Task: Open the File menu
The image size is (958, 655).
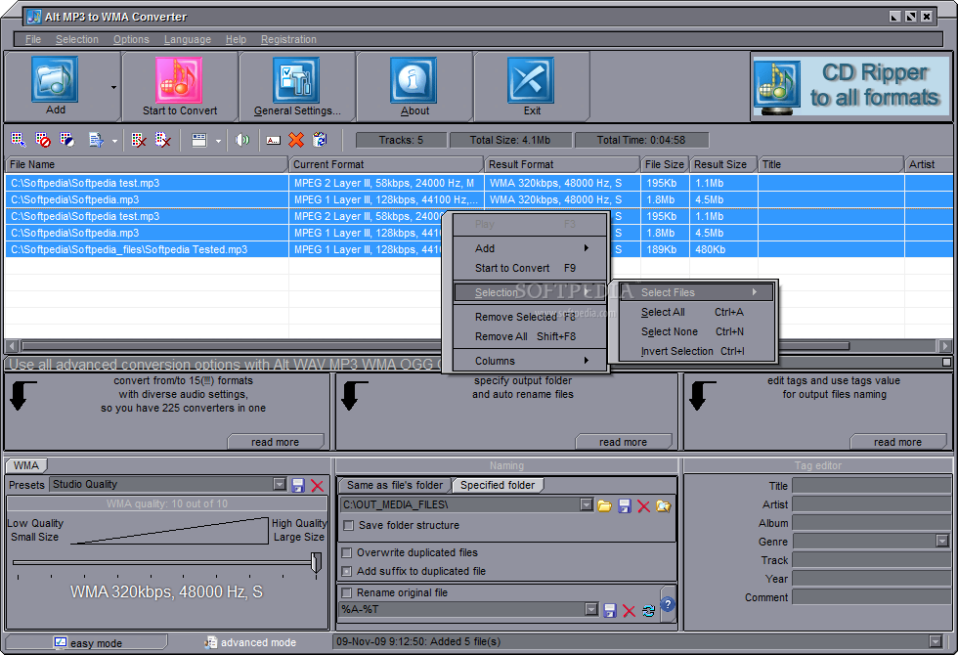Action: tap(33, 39)
